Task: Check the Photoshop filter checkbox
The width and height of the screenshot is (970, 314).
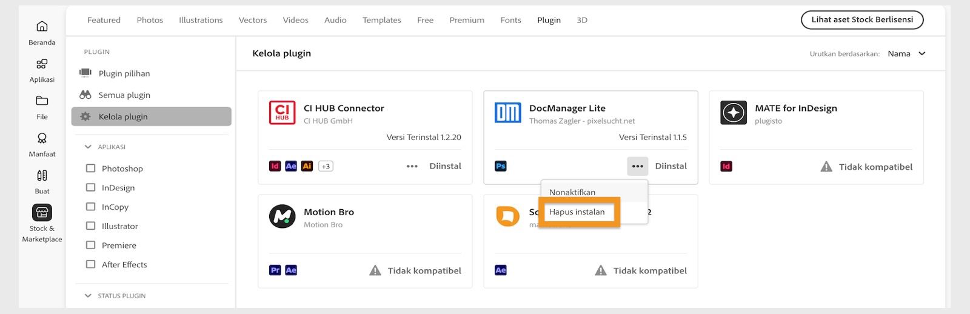Action: [91, 168]
